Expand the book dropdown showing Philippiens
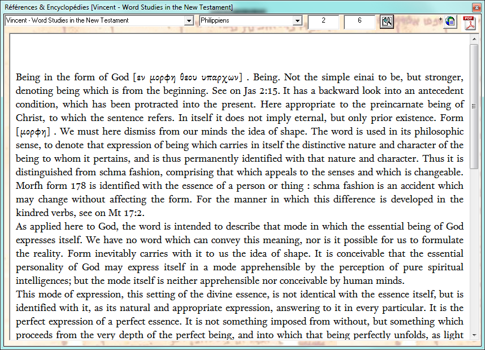 click(x=297, y=21)
